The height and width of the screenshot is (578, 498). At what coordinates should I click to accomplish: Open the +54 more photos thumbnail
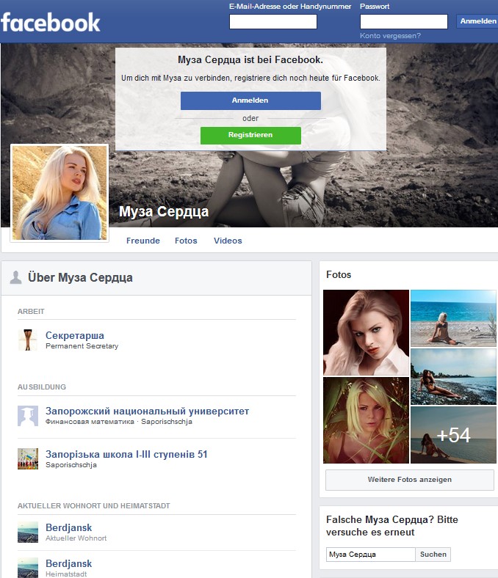(453, 435)
